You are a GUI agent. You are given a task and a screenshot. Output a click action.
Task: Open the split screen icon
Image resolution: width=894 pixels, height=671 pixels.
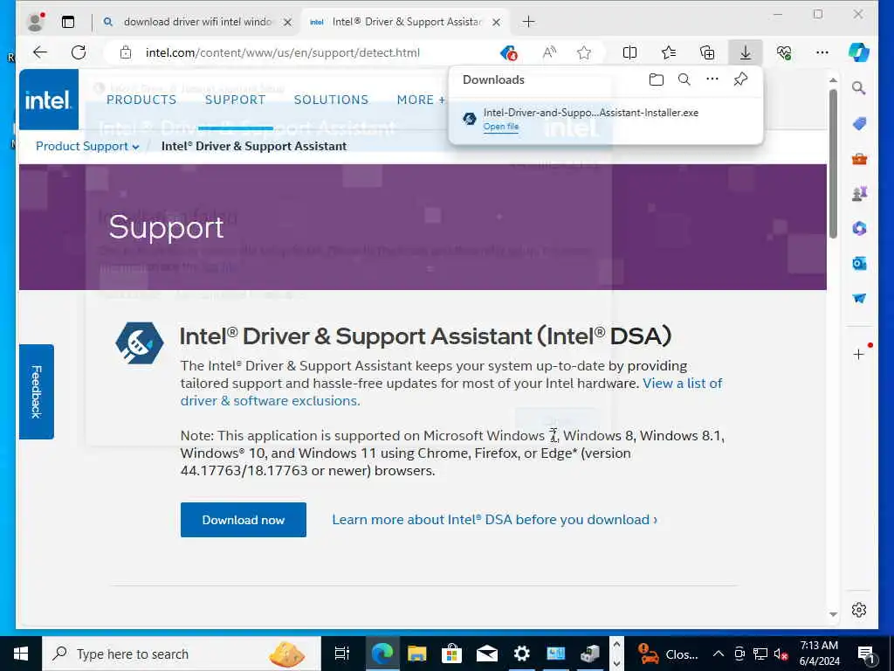[x=629, y=52]
